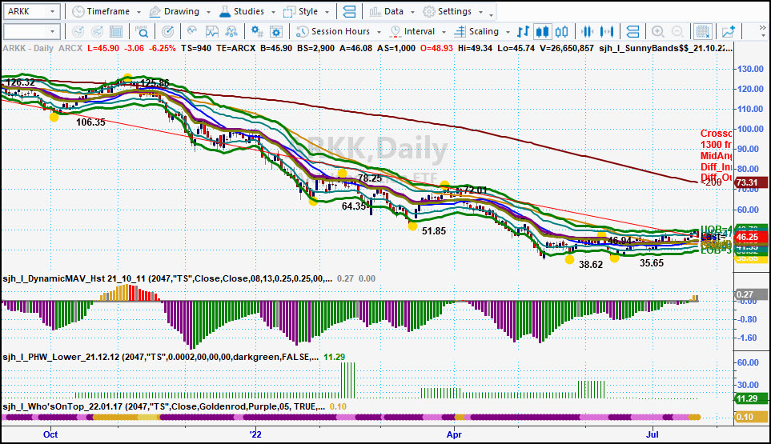The width and height of the screenshot is (771, 444).
Task: Click the green 11.29 PHW value label
Action: tap(751, 398)
